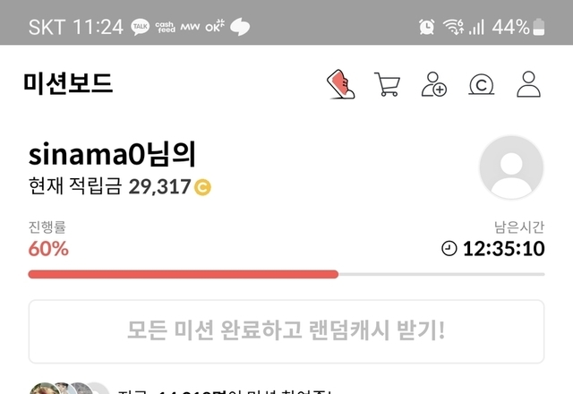Tap the gray default profile avatar

[511, 167]
